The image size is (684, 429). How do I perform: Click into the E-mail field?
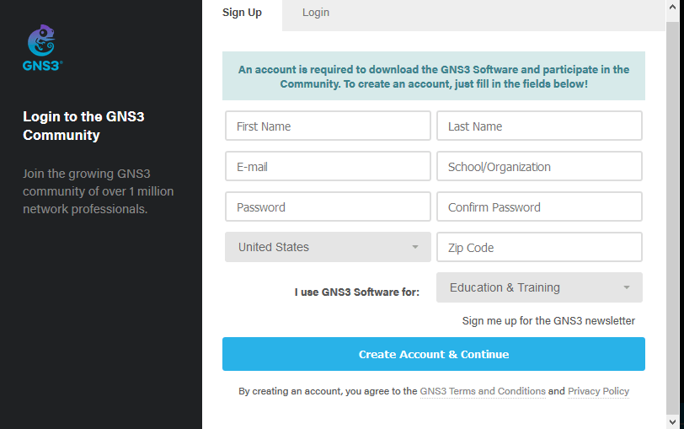tap(328, 167)
